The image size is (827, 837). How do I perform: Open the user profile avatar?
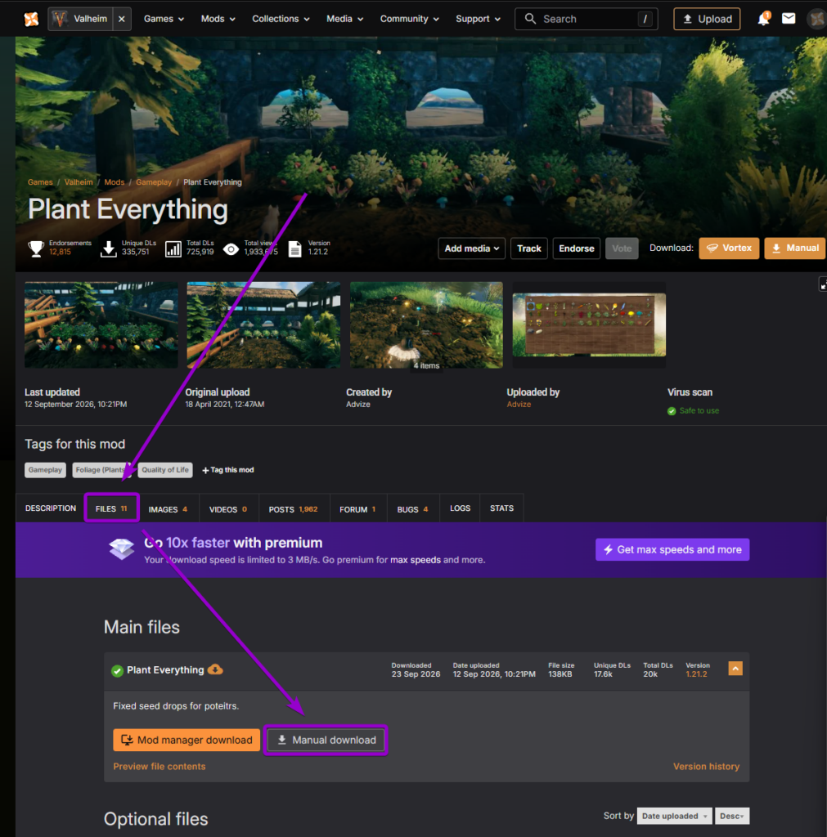coord(817,20)
